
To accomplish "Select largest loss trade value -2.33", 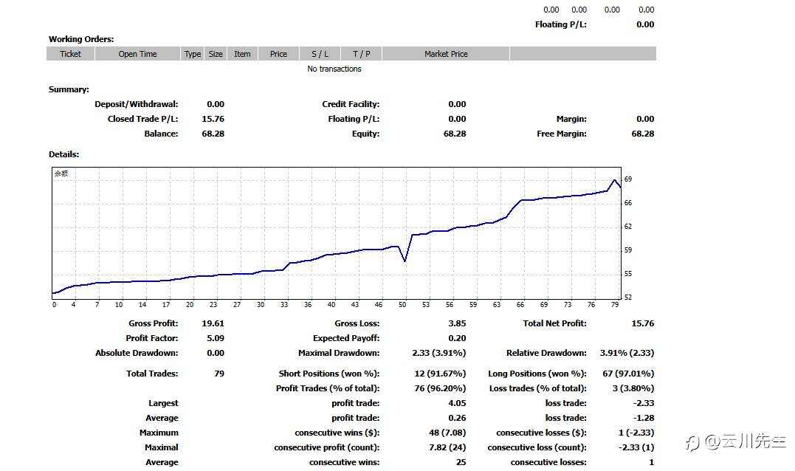I will (x=644, y=402).
